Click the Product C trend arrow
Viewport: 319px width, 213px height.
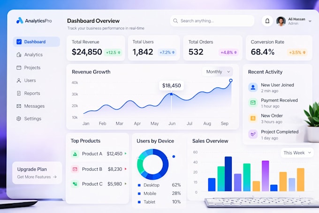point(126,184)
